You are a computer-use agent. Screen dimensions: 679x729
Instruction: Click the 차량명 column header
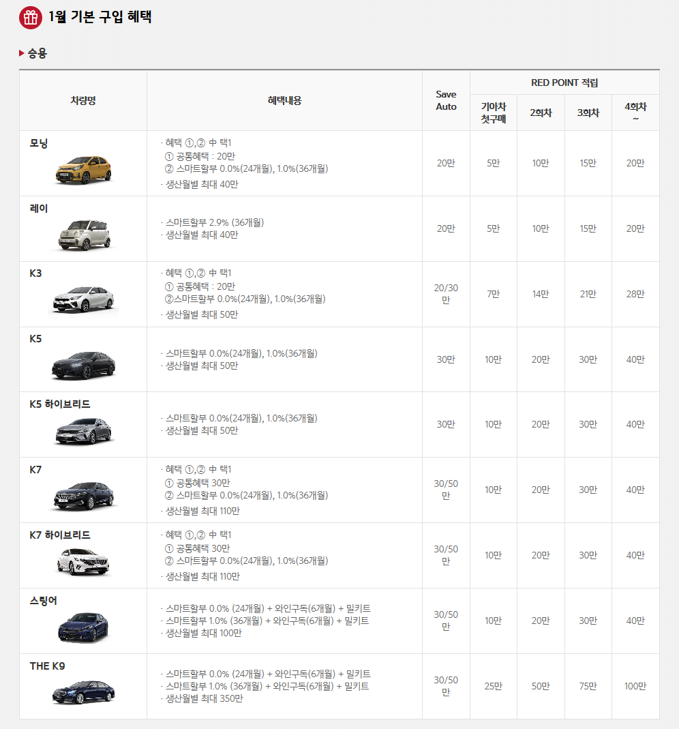[x=83, y=100]
